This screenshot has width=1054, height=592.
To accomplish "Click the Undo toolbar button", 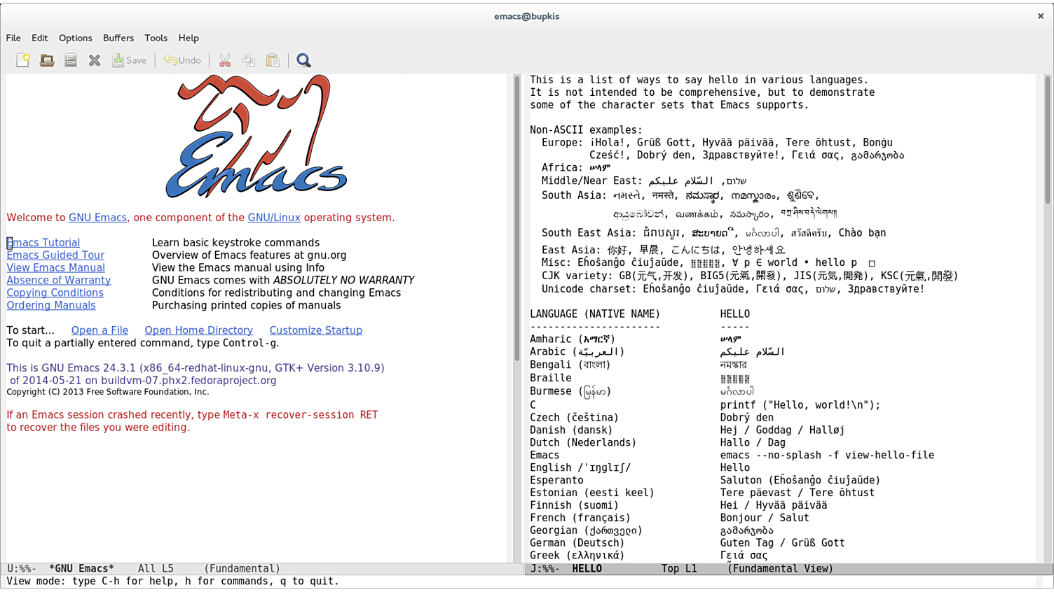I will [x=182, y=60].
